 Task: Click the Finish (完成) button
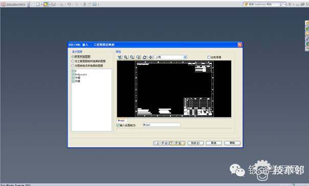(x=195, y=143)
